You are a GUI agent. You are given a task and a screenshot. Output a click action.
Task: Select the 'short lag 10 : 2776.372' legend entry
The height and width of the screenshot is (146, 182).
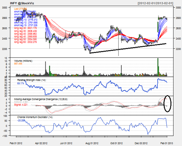[x=26, y=20]
